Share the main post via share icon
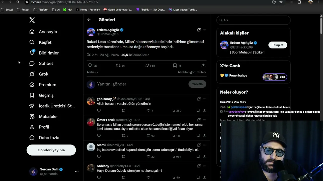The width and height of the screenshot is (323, 181). click(x=203, y=65)
